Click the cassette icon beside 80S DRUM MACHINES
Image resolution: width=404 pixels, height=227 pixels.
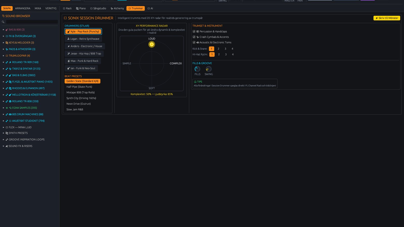(10, 114)
